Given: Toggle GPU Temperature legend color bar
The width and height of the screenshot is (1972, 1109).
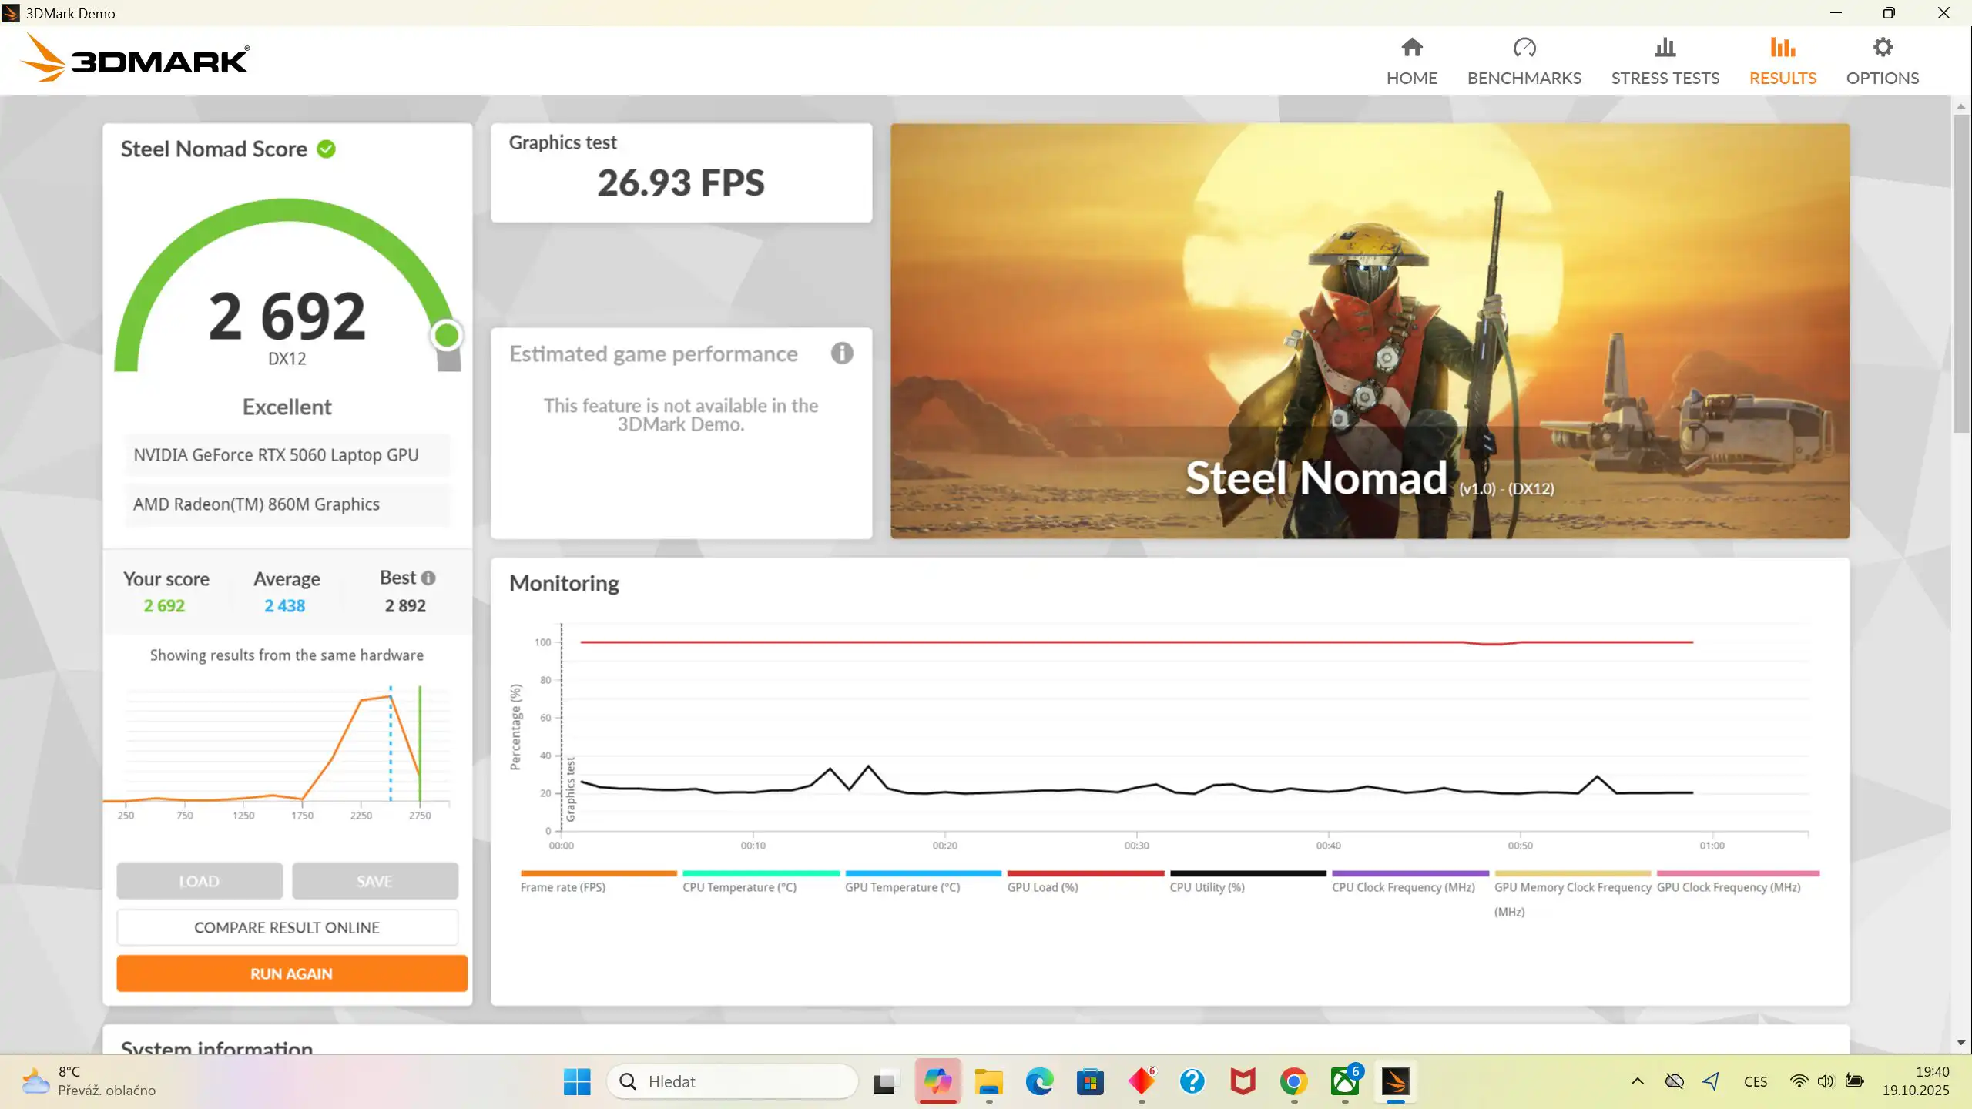Looking at the screenshot, I should pos(923,873).
